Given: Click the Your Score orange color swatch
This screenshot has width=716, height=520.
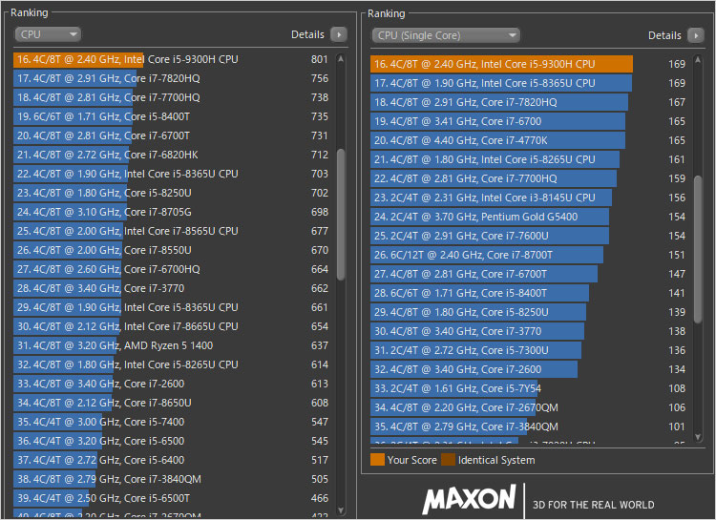Looking at the screenshot, I should 377,460.
